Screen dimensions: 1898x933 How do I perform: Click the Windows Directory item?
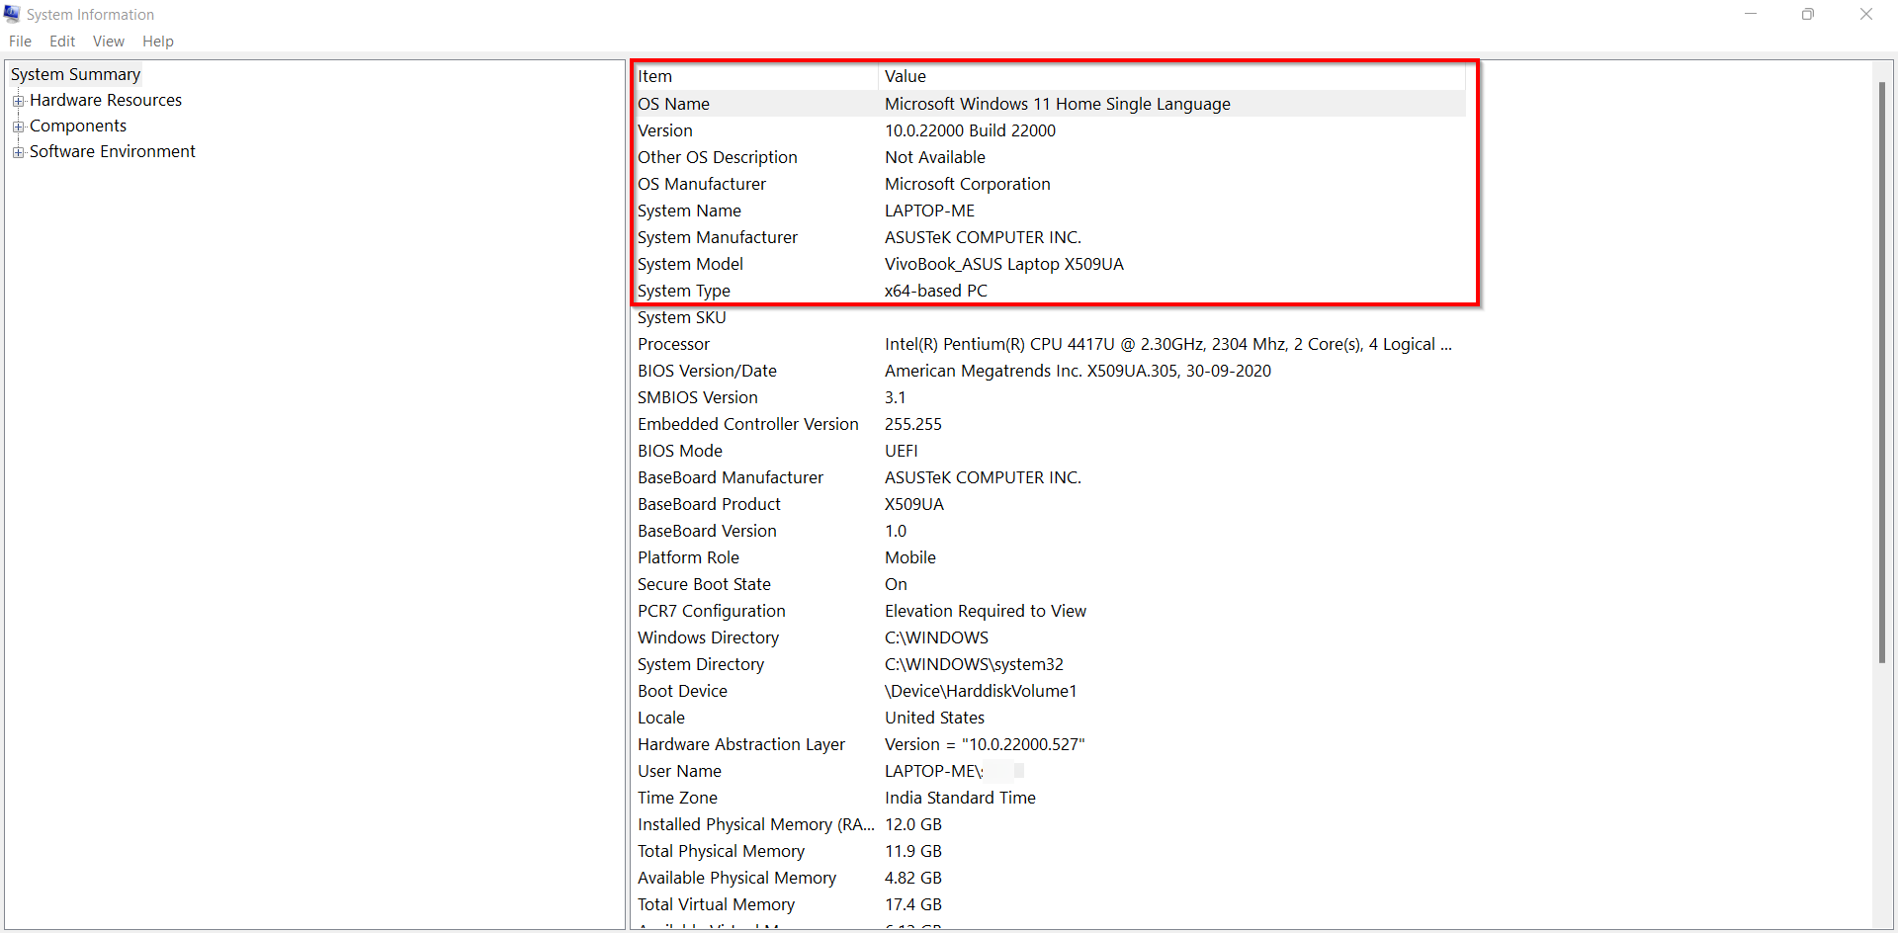coord(708,637)
